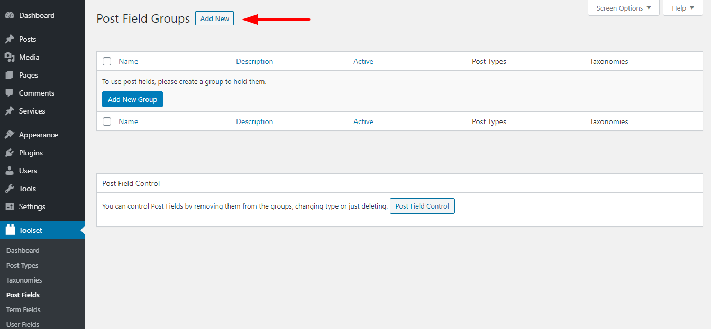Click the Post Field Groups page title
Viewport: 711px width, 329px height.
[143, 18]
